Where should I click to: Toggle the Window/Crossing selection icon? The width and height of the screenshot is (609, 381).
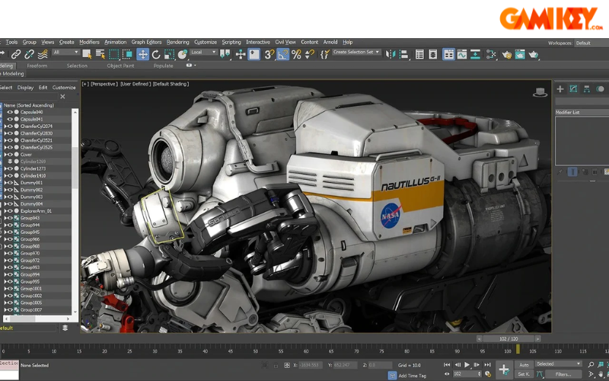point(127,54)
